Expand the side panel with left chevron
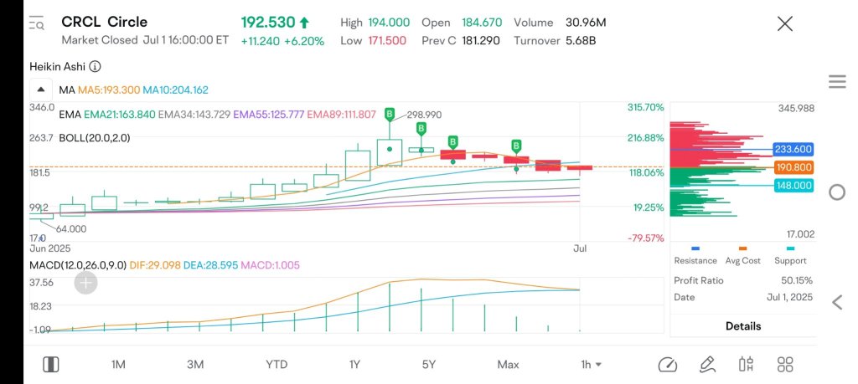This screenshot has height=384, width=858. pos(837,302)
